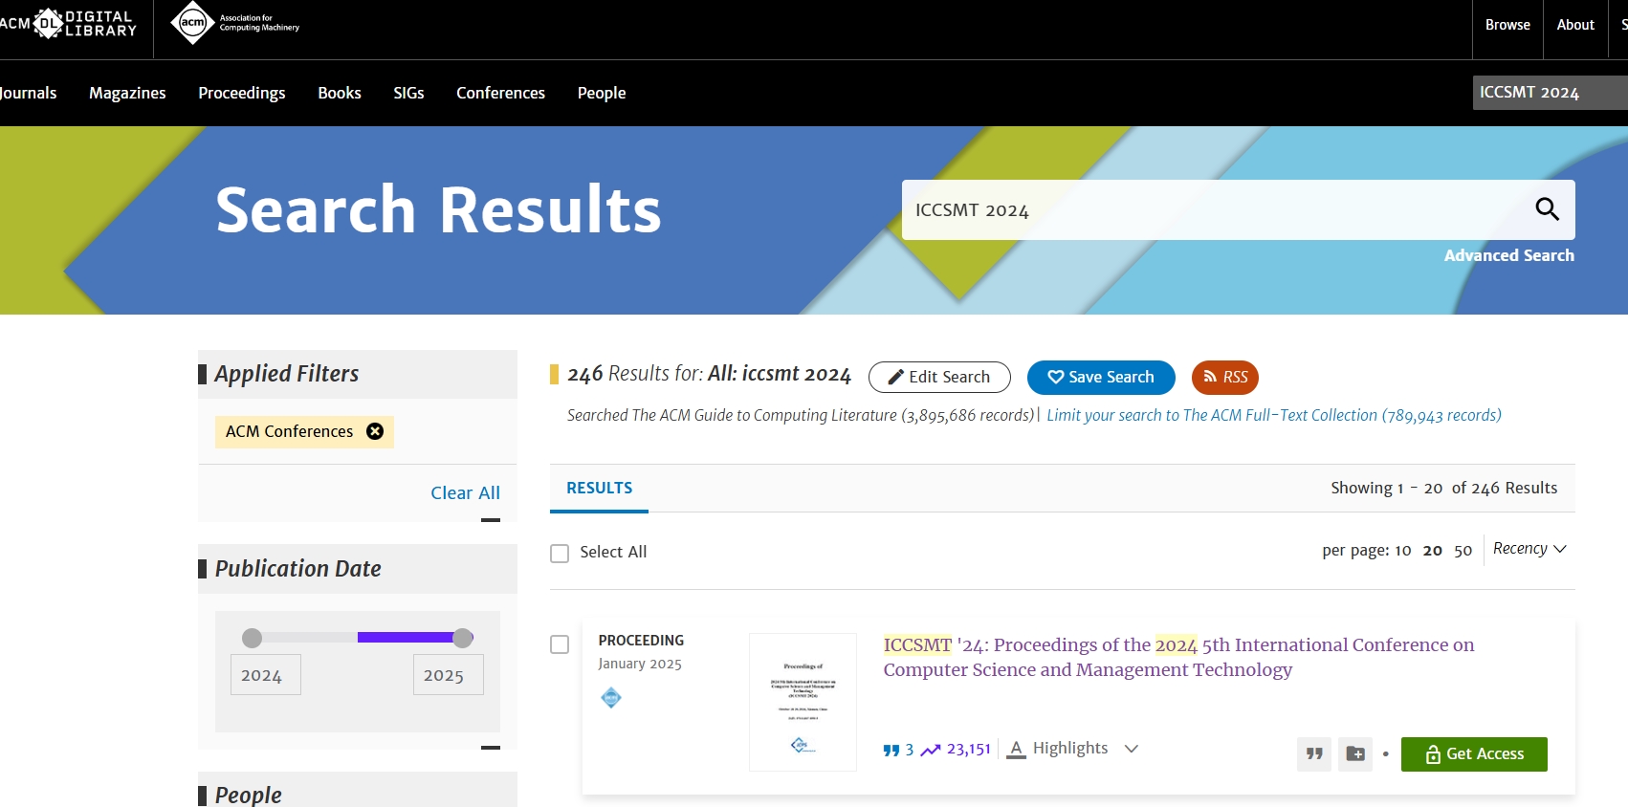Open the ICCSMT '24 proceedings title link
1628x807 pixels.
point(1178,657)
